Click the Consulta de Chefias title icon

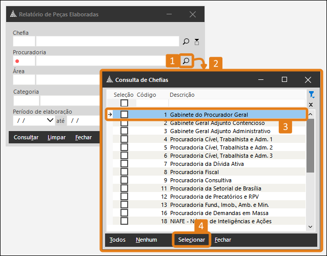pos(109,80)
